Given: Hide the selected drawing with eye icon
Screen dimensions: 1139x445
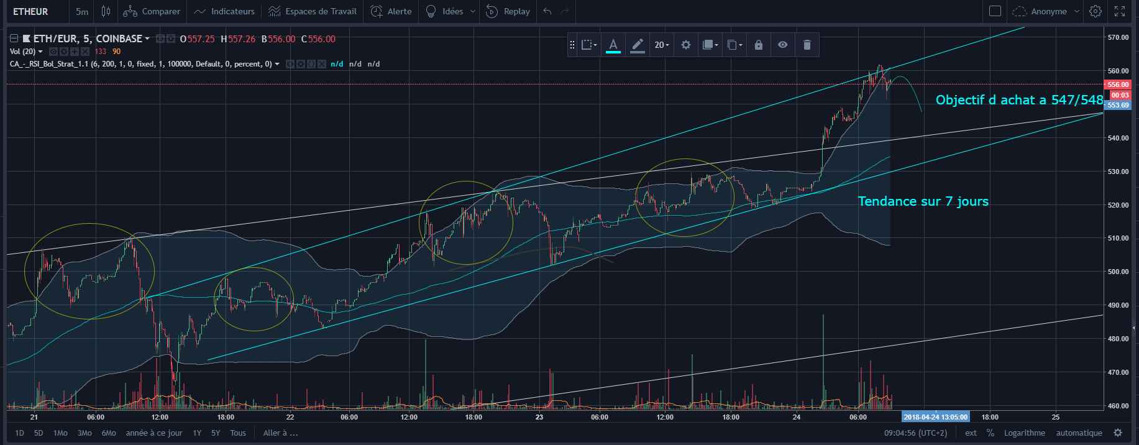Looking at the screenshot, I should click(x=782, y=45).
